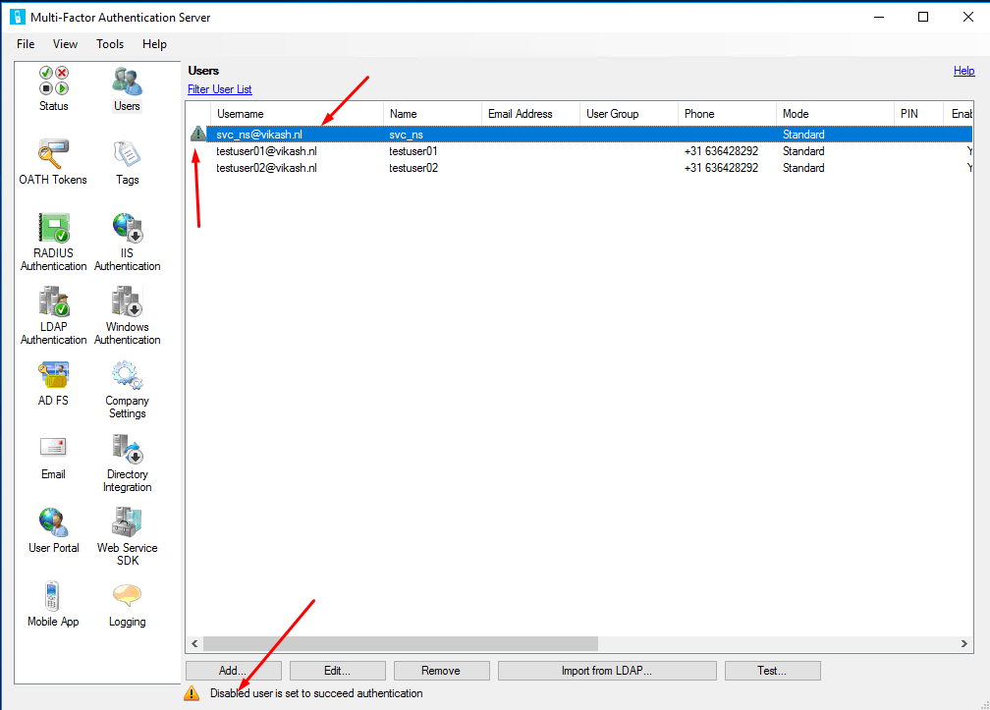Open Directory Integration section
Screen dimensions: 990x710
(x=127, y=449)
